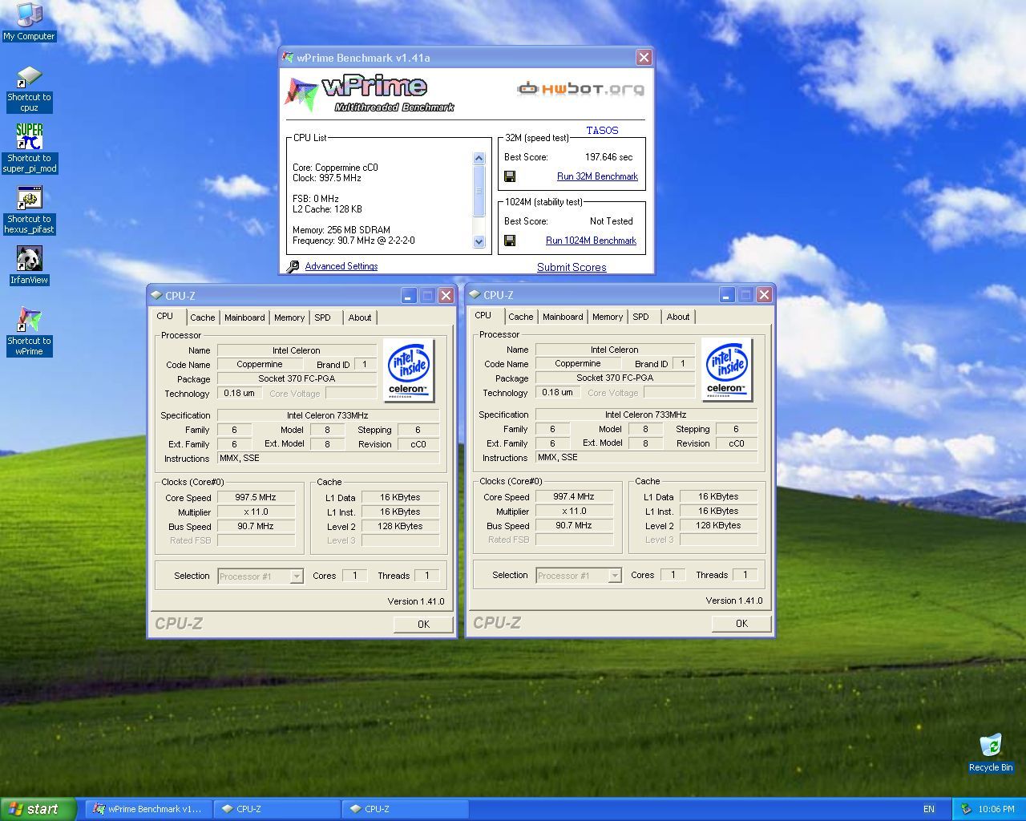Switch to Cache tab in left CPU-Z

pos(203,317)
